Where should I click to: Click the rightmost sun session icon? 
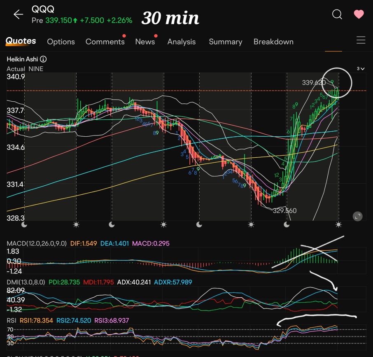[x=338, y=224]
